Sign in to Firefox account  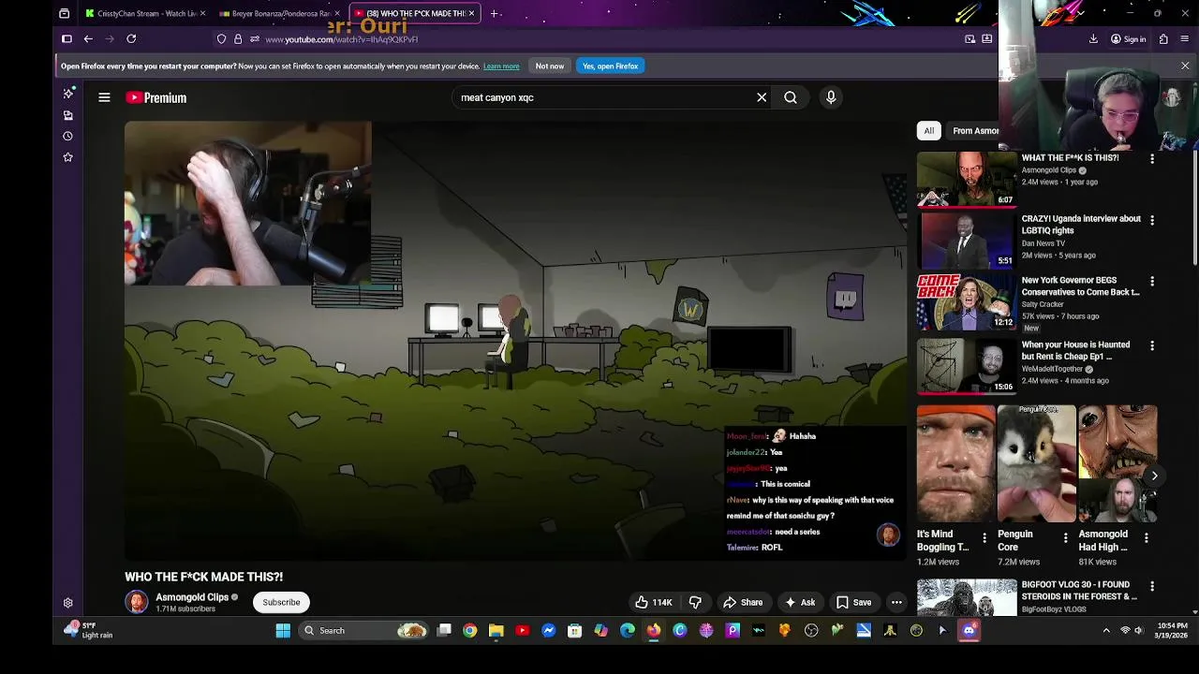point(1128,39)
